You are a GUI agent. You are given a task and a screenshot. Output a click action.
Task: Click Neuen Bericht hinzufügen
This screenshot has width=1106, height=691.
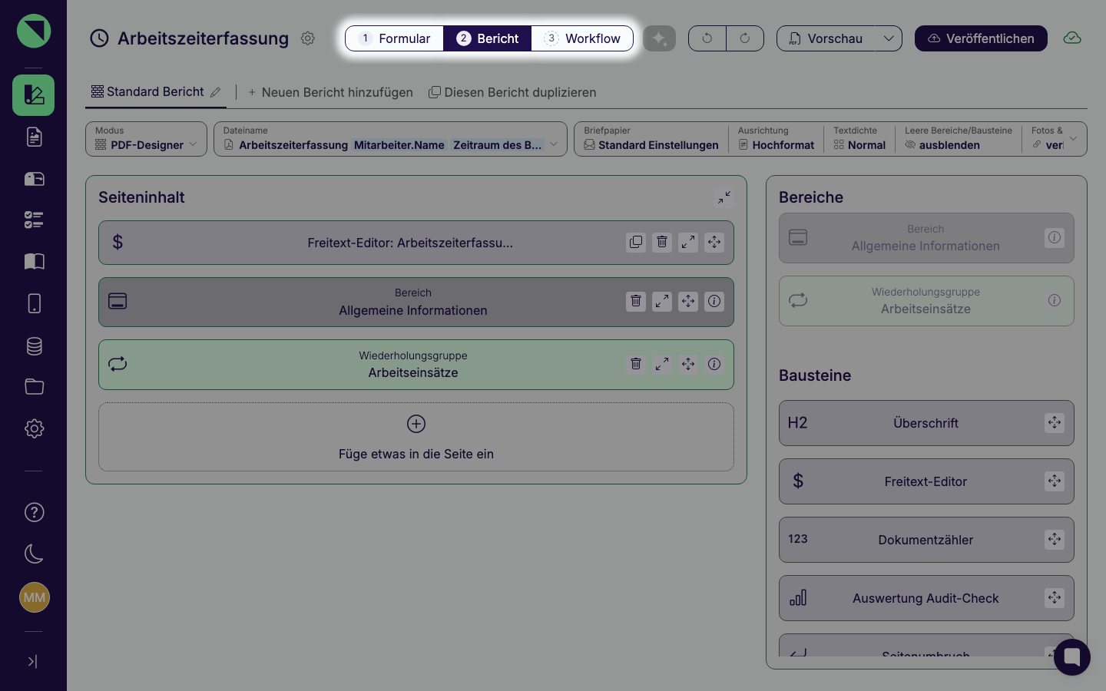[330, 92]
